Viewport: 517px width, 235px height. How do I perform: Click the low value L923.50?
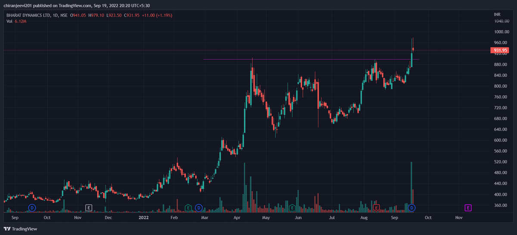[114, 16]
